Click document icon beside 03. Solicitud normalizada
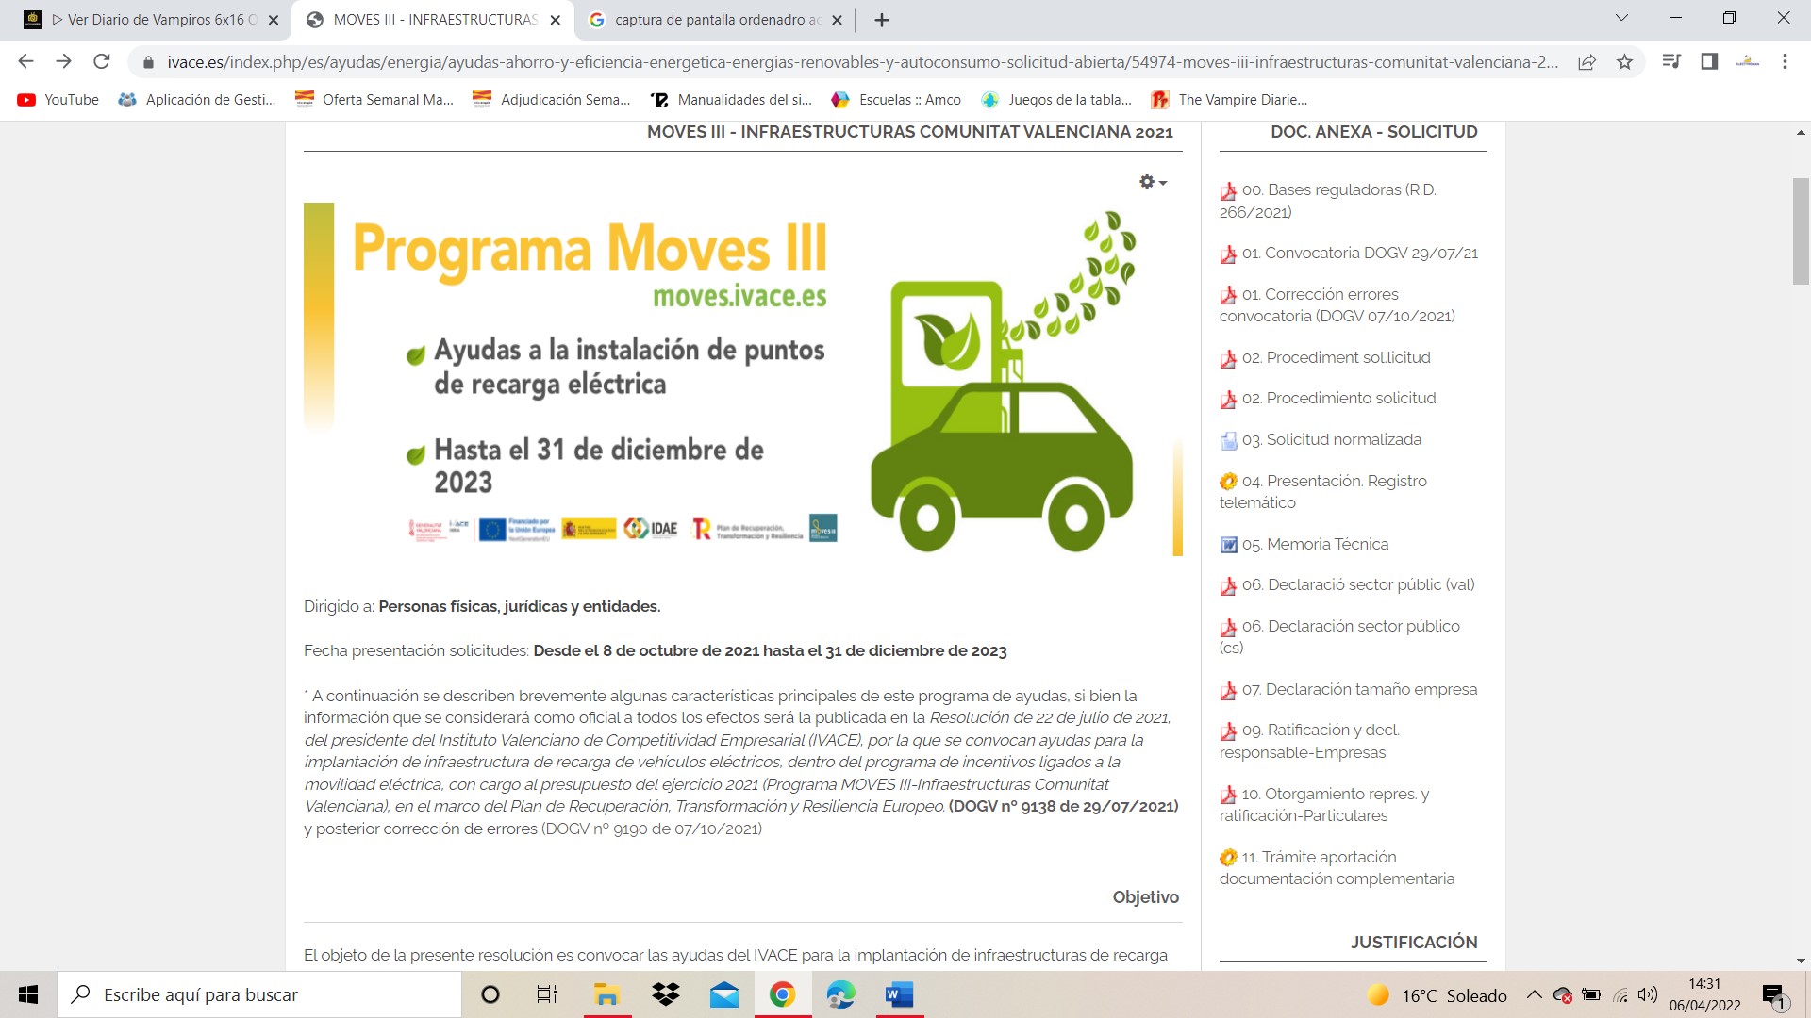The width and height of the screenshot is (1811, 1018). coord(1228,440)
